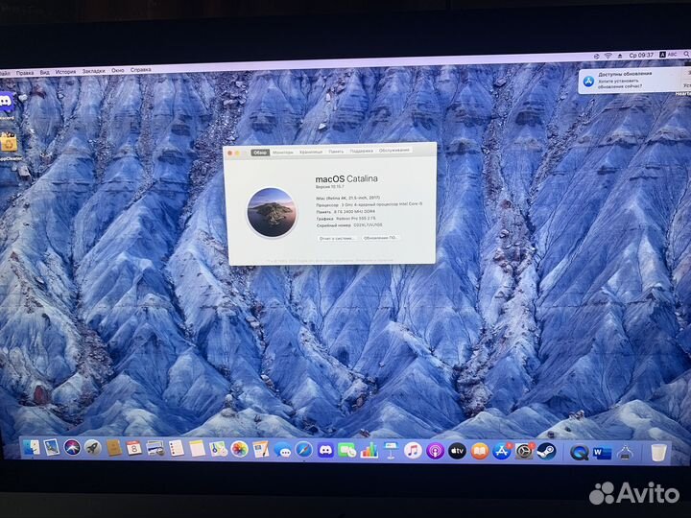Click the Wi-Fi status icon in menu bar
Image resolution: width=691 pixels, height=518 pixels.
[608, 56]
